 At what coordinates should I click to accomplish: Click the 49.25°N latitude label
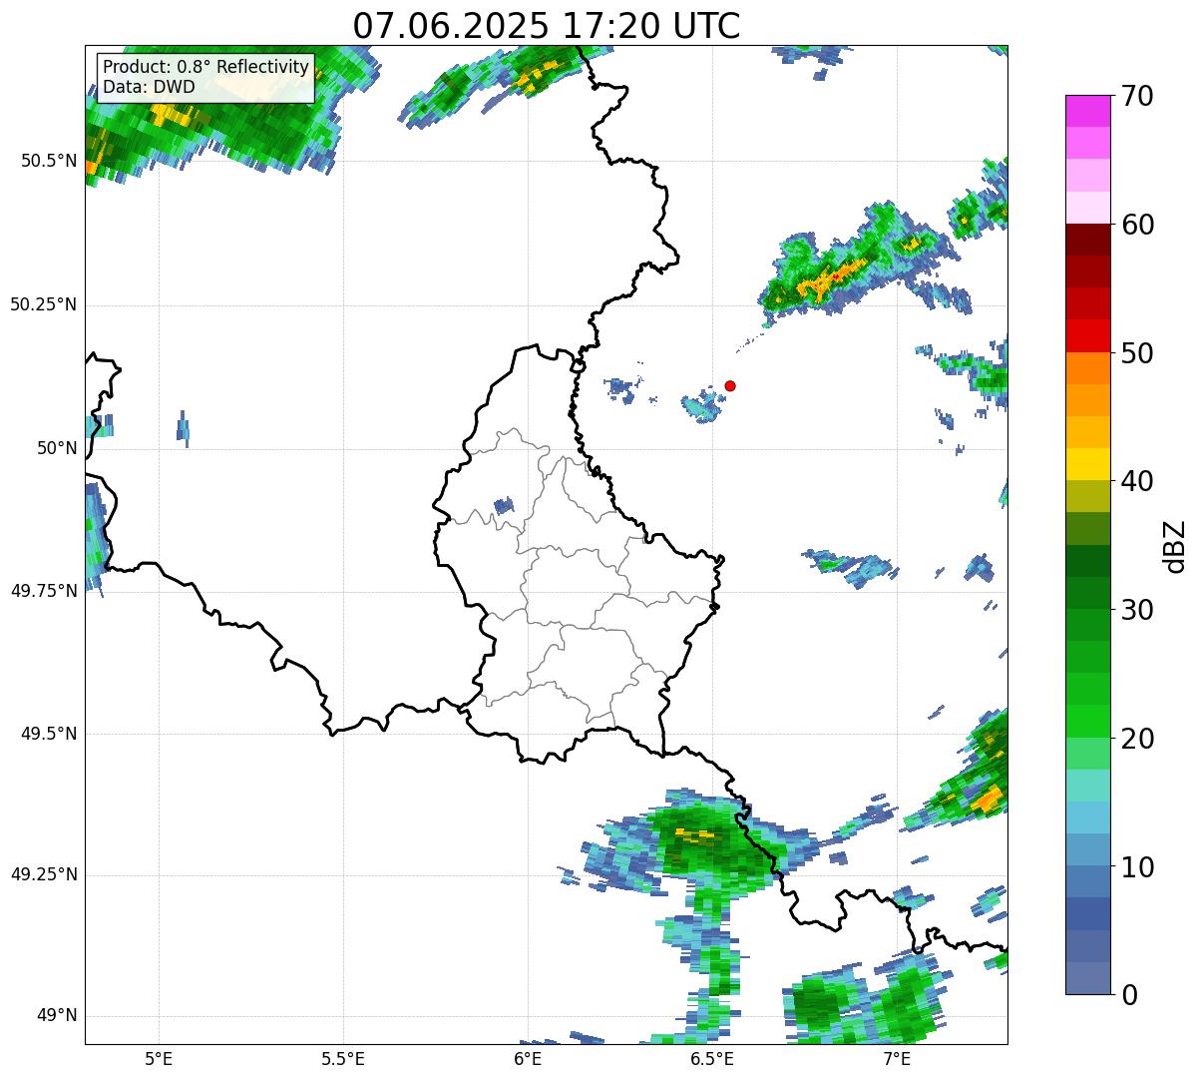click(x=44, y=874)
